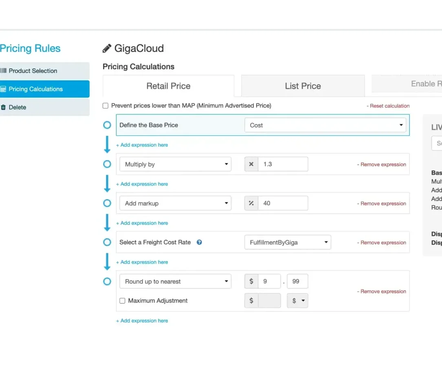
Task: Click the multiply symbol addon before 1.3
Action: point(251,164)
